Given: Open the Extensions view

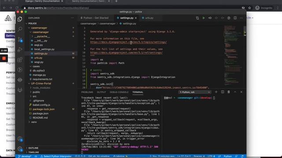Looking at the screenshot, I should [20, 60].
